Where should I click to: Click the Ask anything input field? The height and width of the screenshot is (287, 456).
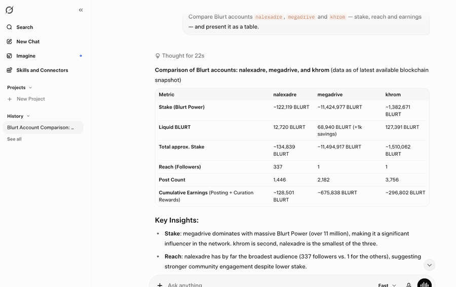point(268,285)
